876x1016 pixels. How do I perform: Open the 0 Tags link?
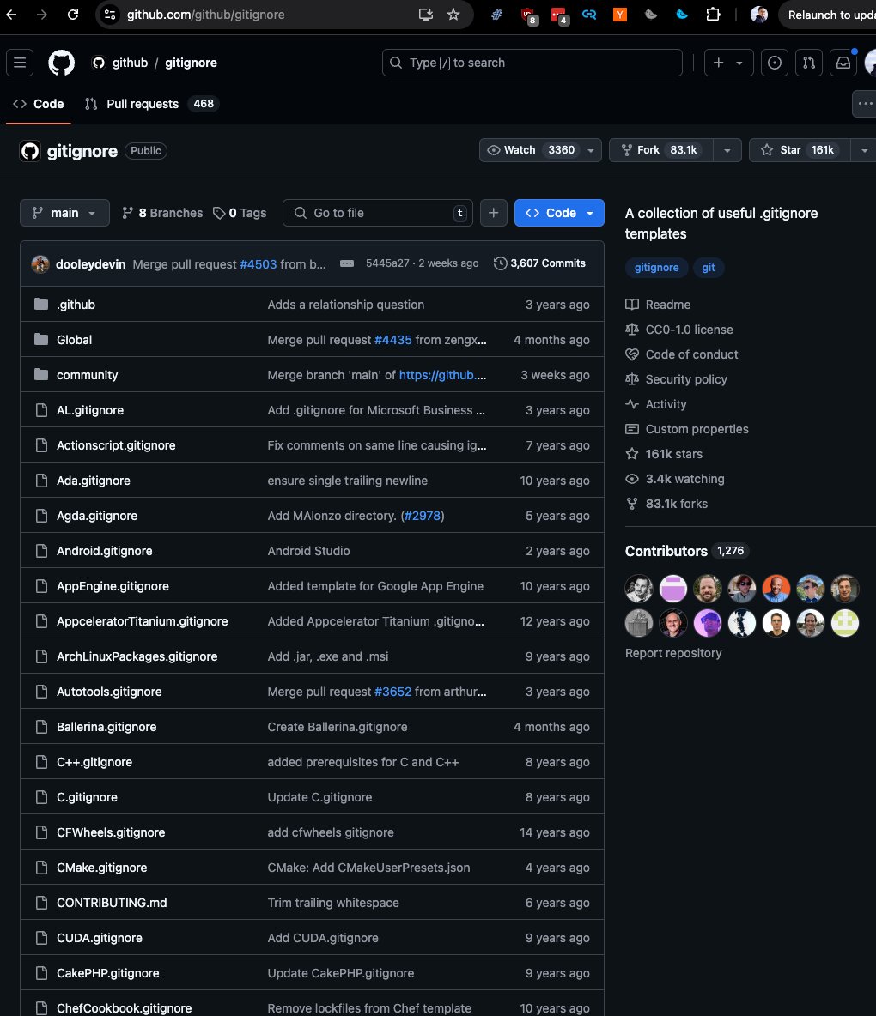[x=240, y=213]
